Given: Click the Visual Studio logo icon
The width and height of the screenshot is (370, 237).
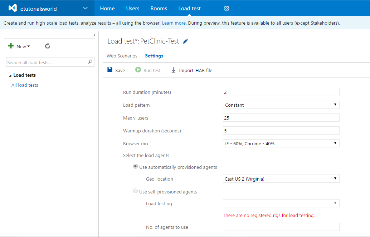Looking at the screenshot, I should pos(13,8).
